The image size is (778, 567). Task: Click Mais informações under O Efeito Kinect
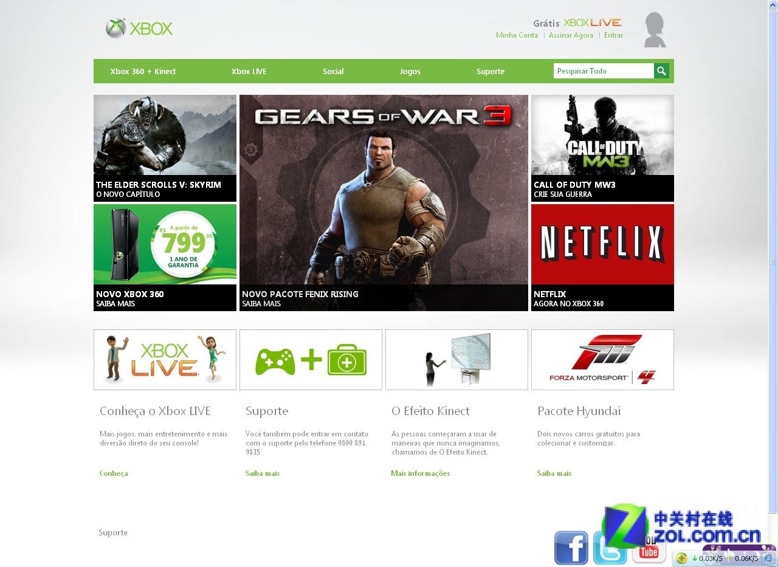[421, 473]
